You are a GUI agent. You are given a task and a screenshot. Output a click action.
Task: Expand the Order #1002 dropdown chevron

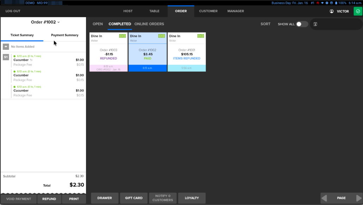tap(59, 22)
